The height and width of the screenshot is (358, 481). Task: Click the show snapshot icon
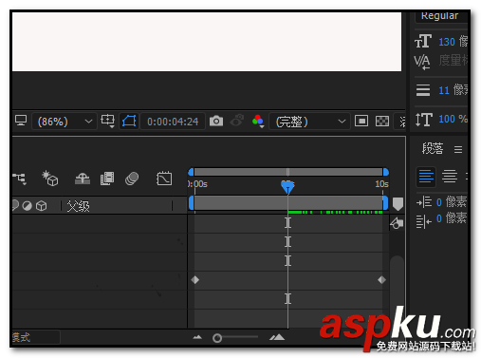(x=237, y=121)
